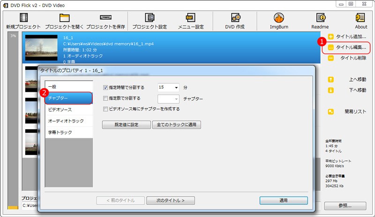
Task: Open プロジェクト設定 (Project settings)
Action: coord(150,21)
